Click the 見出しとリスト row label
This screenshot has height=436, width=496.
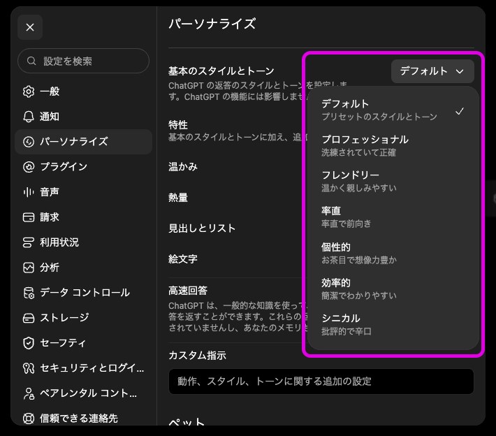pos(202,228)
